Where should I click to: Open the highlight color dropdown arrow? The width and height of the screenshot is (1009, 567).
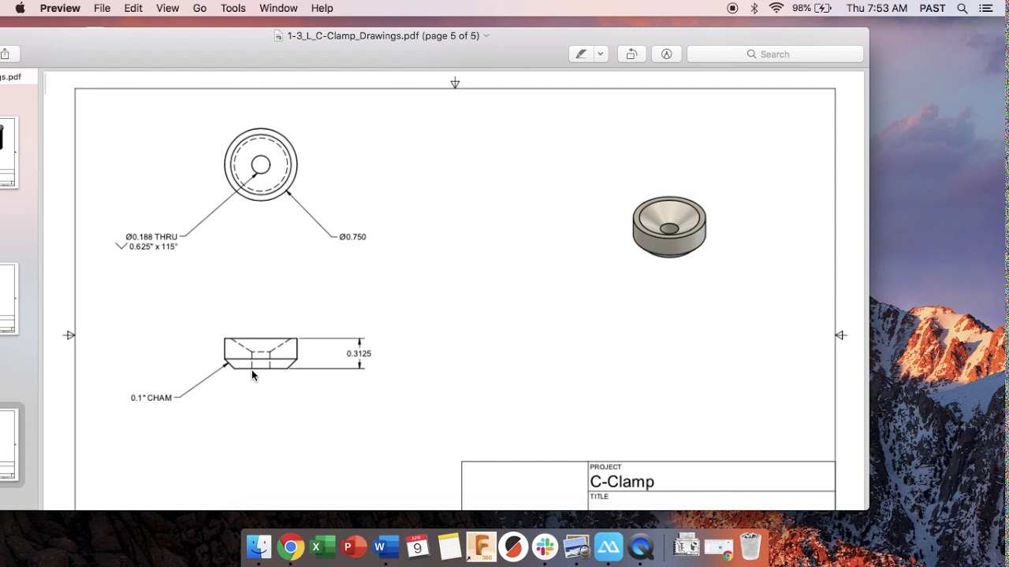click(601, 54)
